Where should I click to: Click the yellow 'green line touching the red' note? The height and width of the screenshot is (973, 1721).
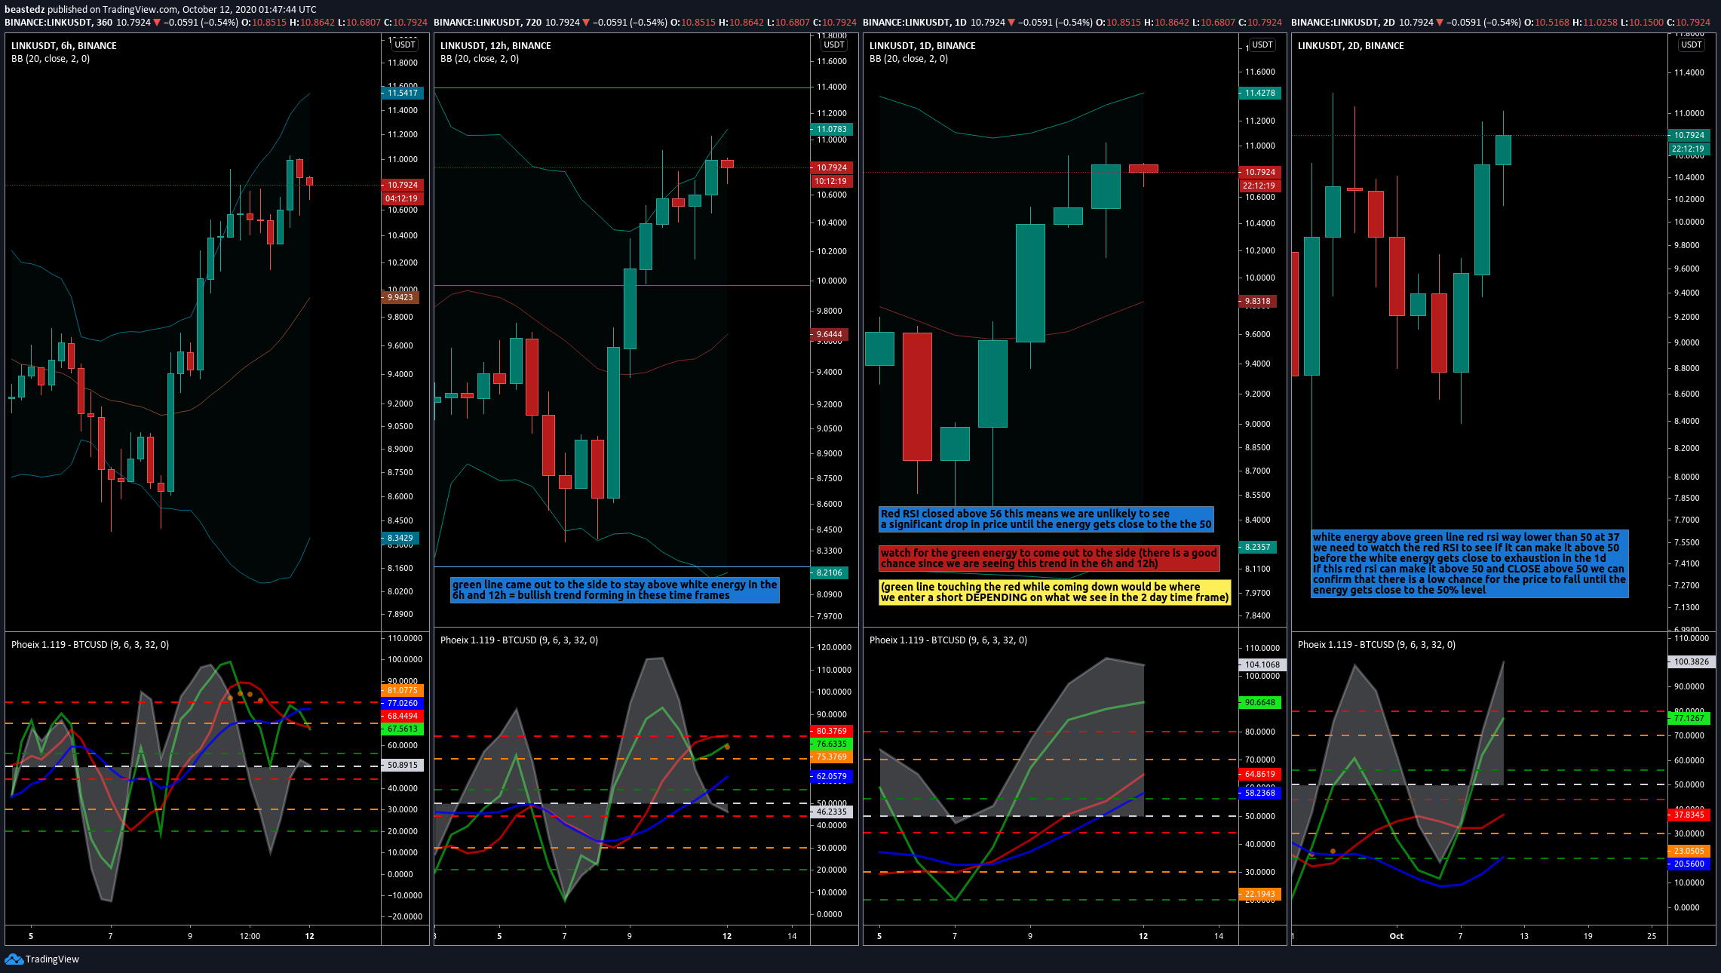click(x=1055, y=592)
